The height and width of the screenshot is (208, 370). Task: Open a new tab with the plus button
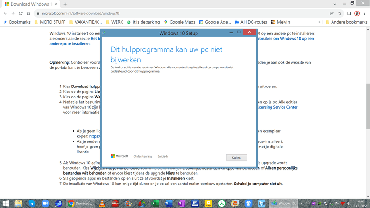(65, 4)
